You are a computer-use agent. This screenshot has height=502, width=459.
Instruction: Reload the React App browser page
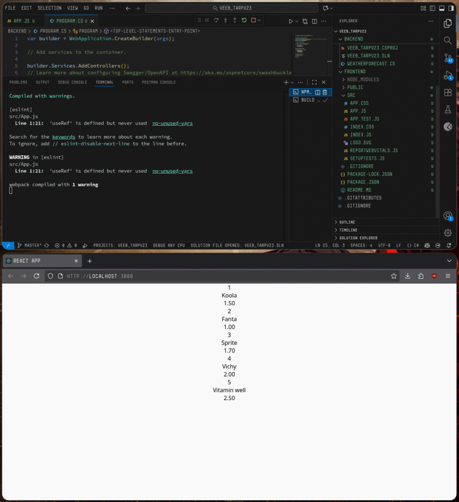pyautogui.click(x=36, y=276)
